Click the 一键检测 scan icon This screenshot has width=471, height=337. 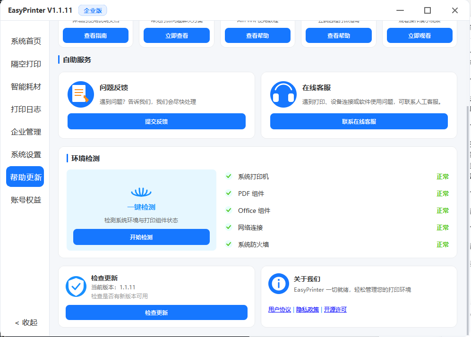tap(141, 192)
